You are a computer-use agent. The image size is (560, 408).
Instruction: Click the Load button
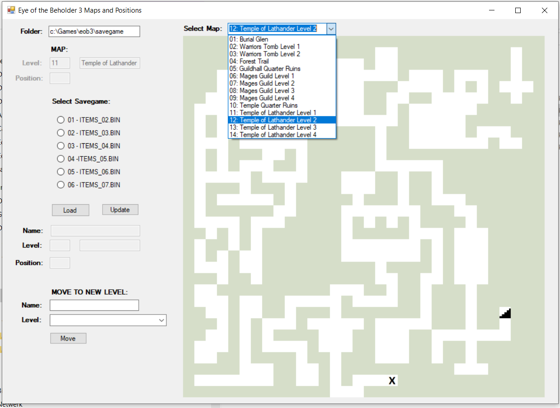click(70, 210)
